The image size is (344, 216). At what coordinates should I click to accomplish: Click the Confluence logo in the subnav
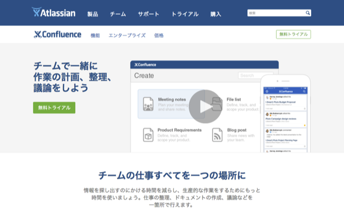(57, 34)
